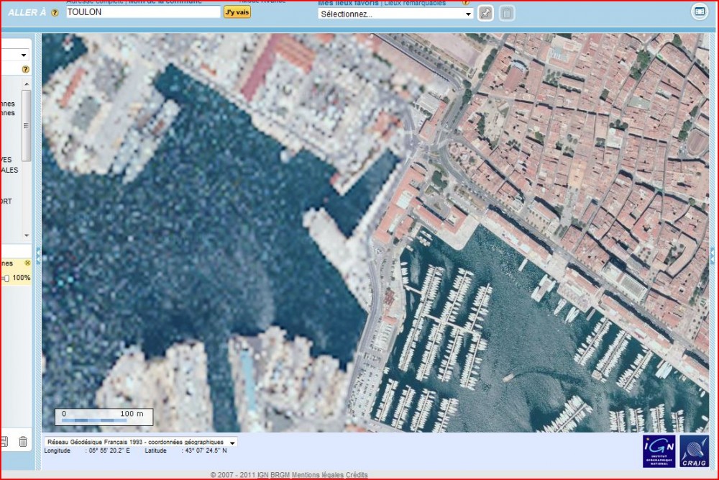Click the layer list scrollbar up arrow
The height and width of the screenshot is (480, 719).
[x=27, y=84]
